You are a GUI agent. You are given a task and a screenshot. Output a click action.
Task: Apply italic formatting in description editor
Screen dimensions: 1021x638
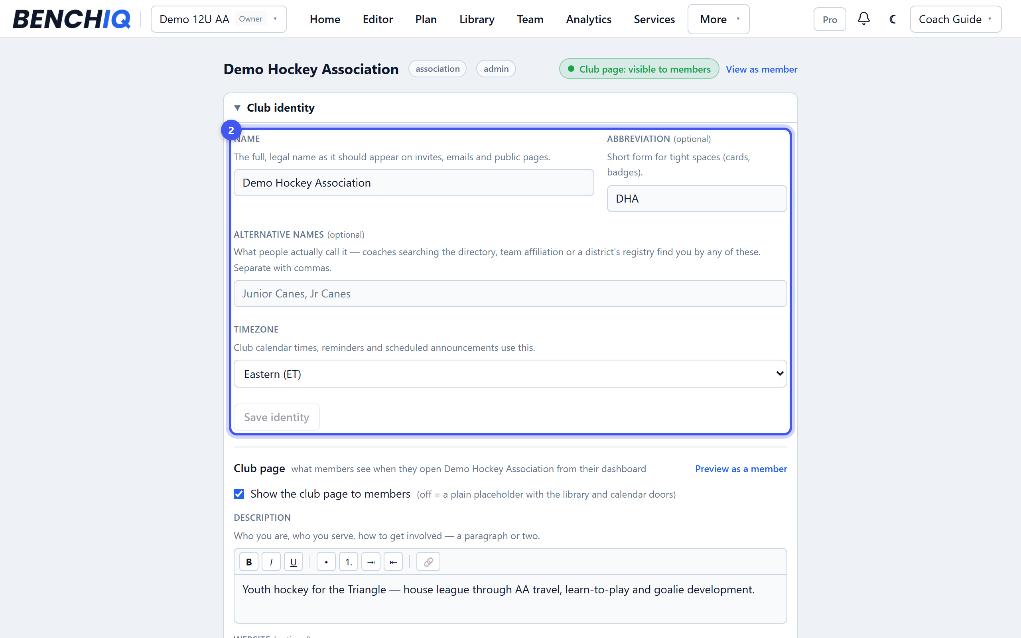coord(271,561)
